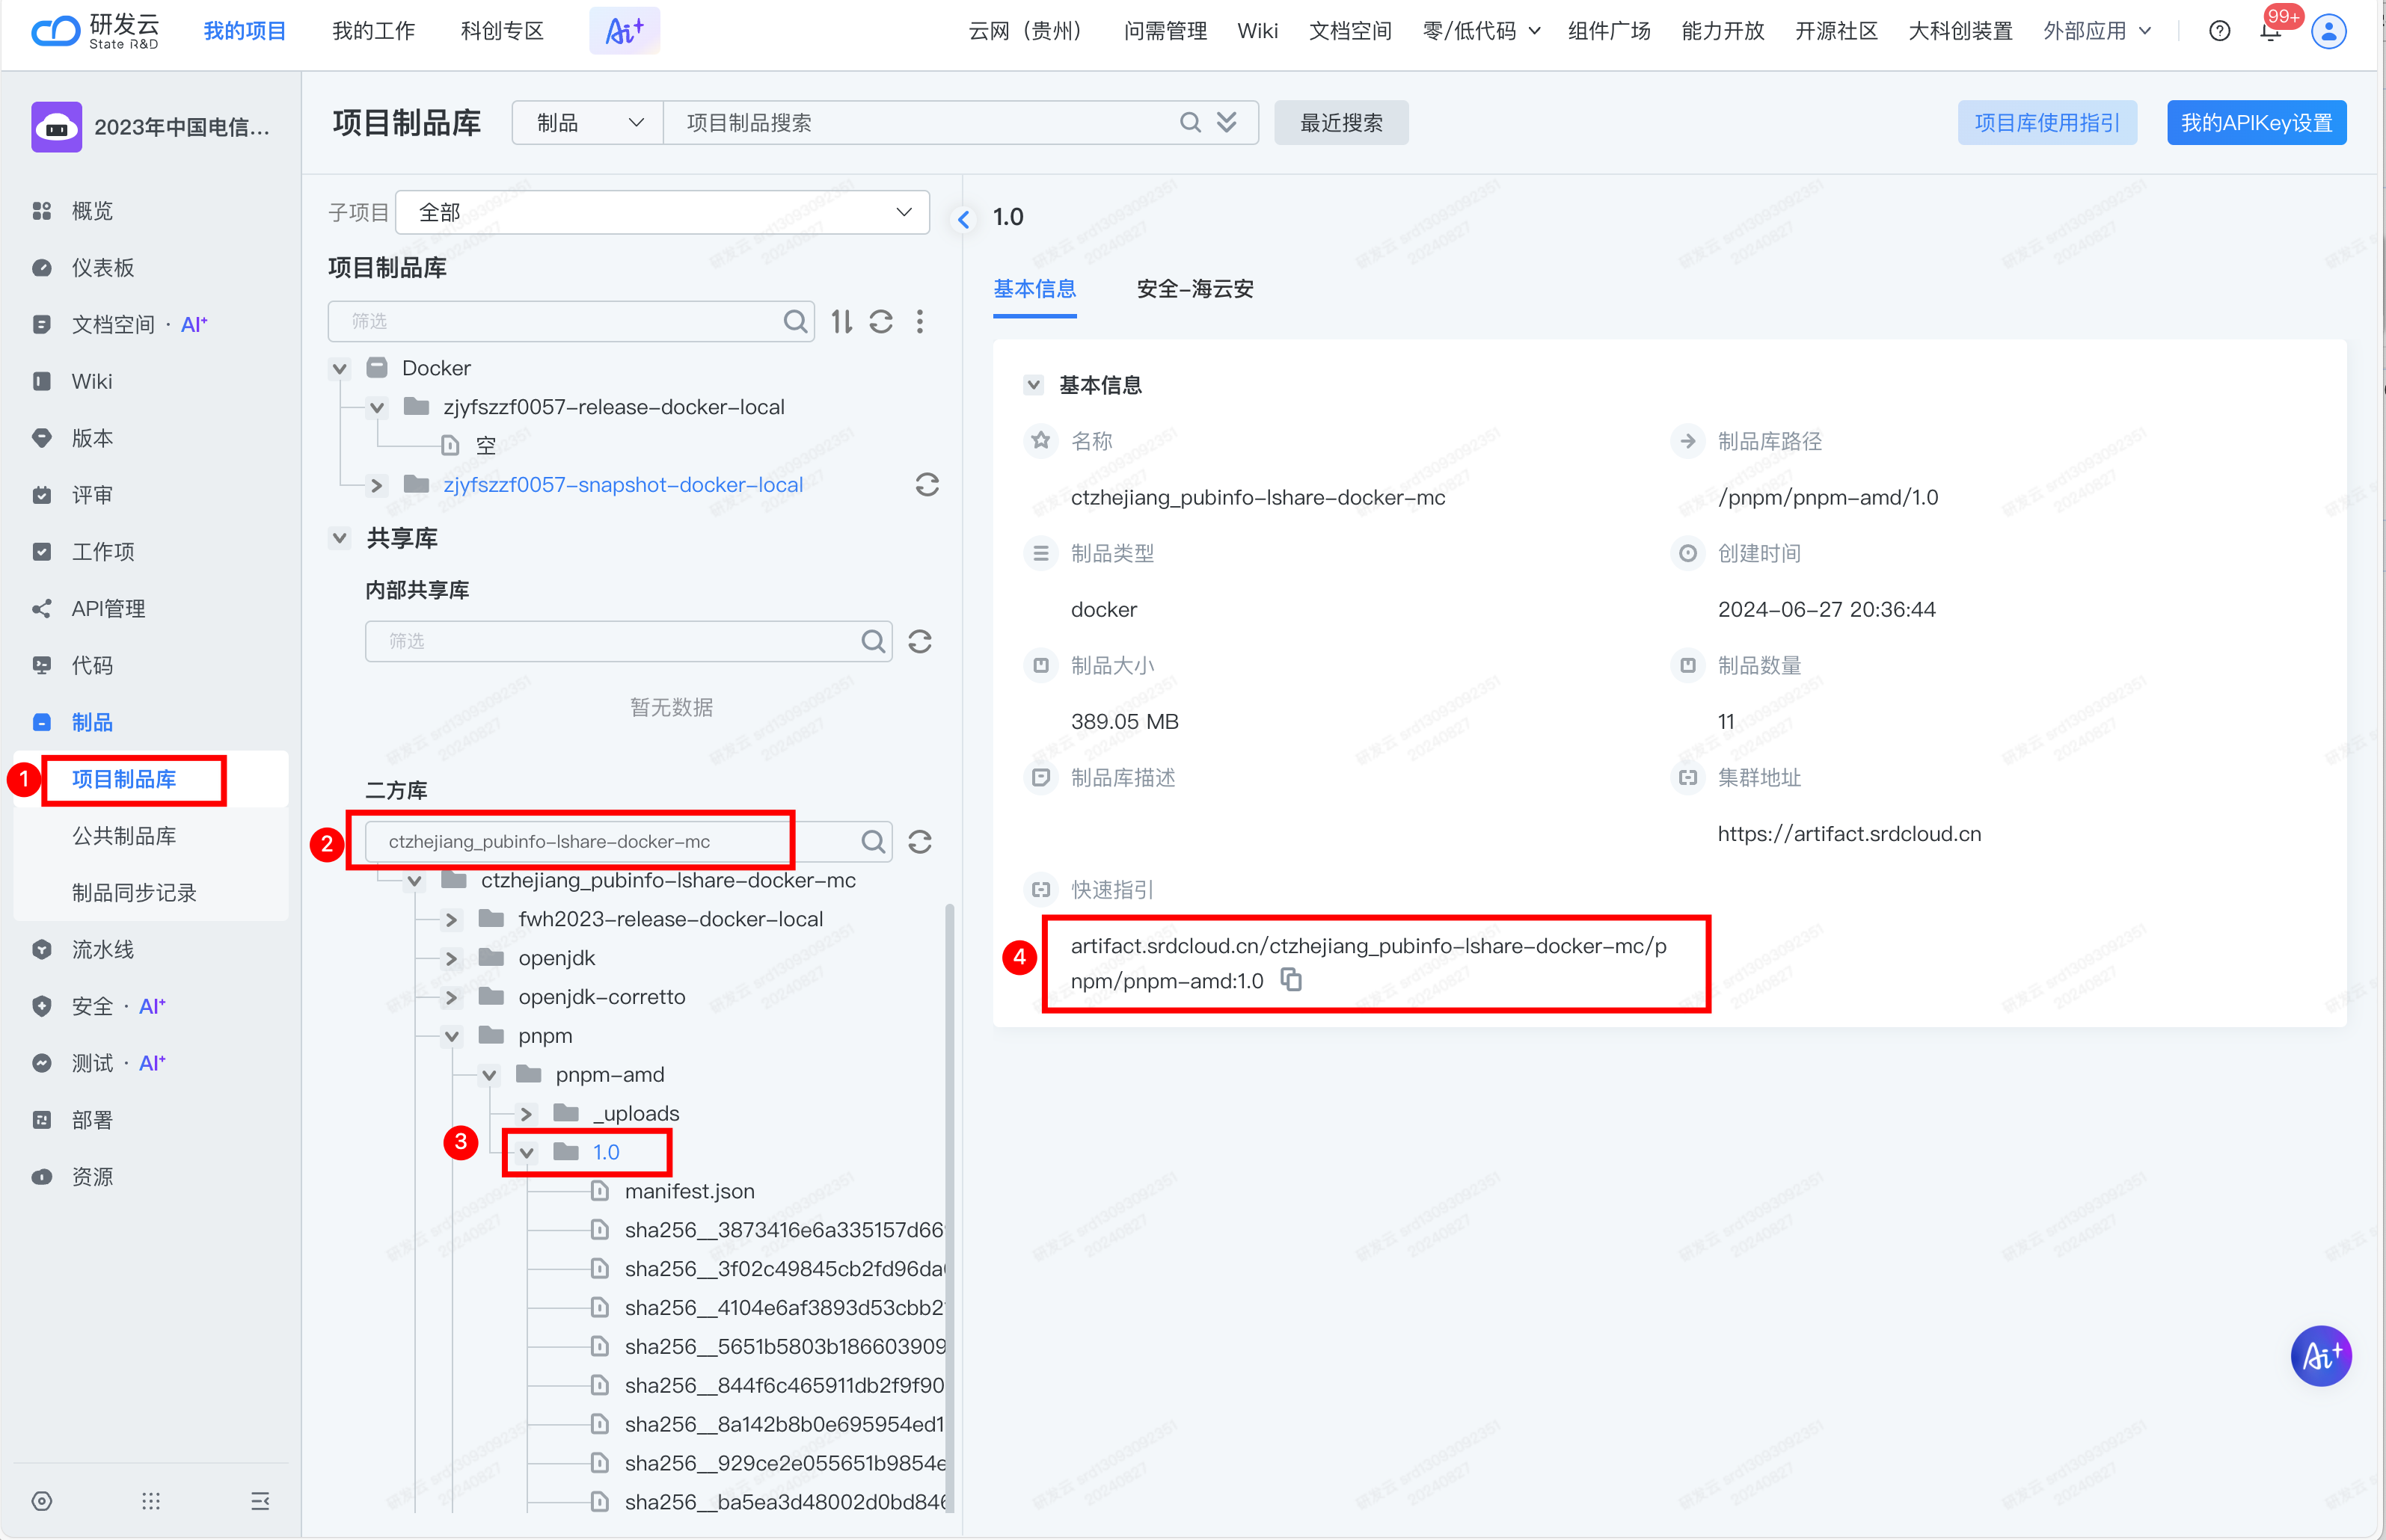
Task: Click the search magnifier in artifact search
Action: tap(1189, 123)
